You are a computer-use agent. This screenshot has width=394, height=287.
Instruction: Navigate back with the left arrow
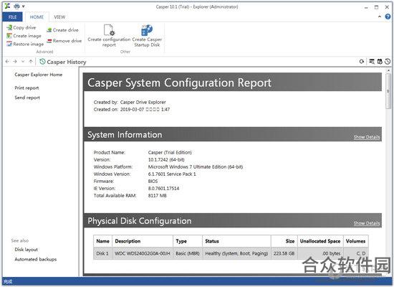tap(7, 62)
